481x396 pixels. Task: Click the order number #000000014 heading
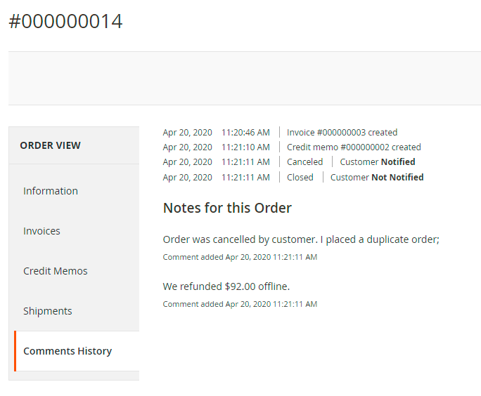[x=65, y=22]
